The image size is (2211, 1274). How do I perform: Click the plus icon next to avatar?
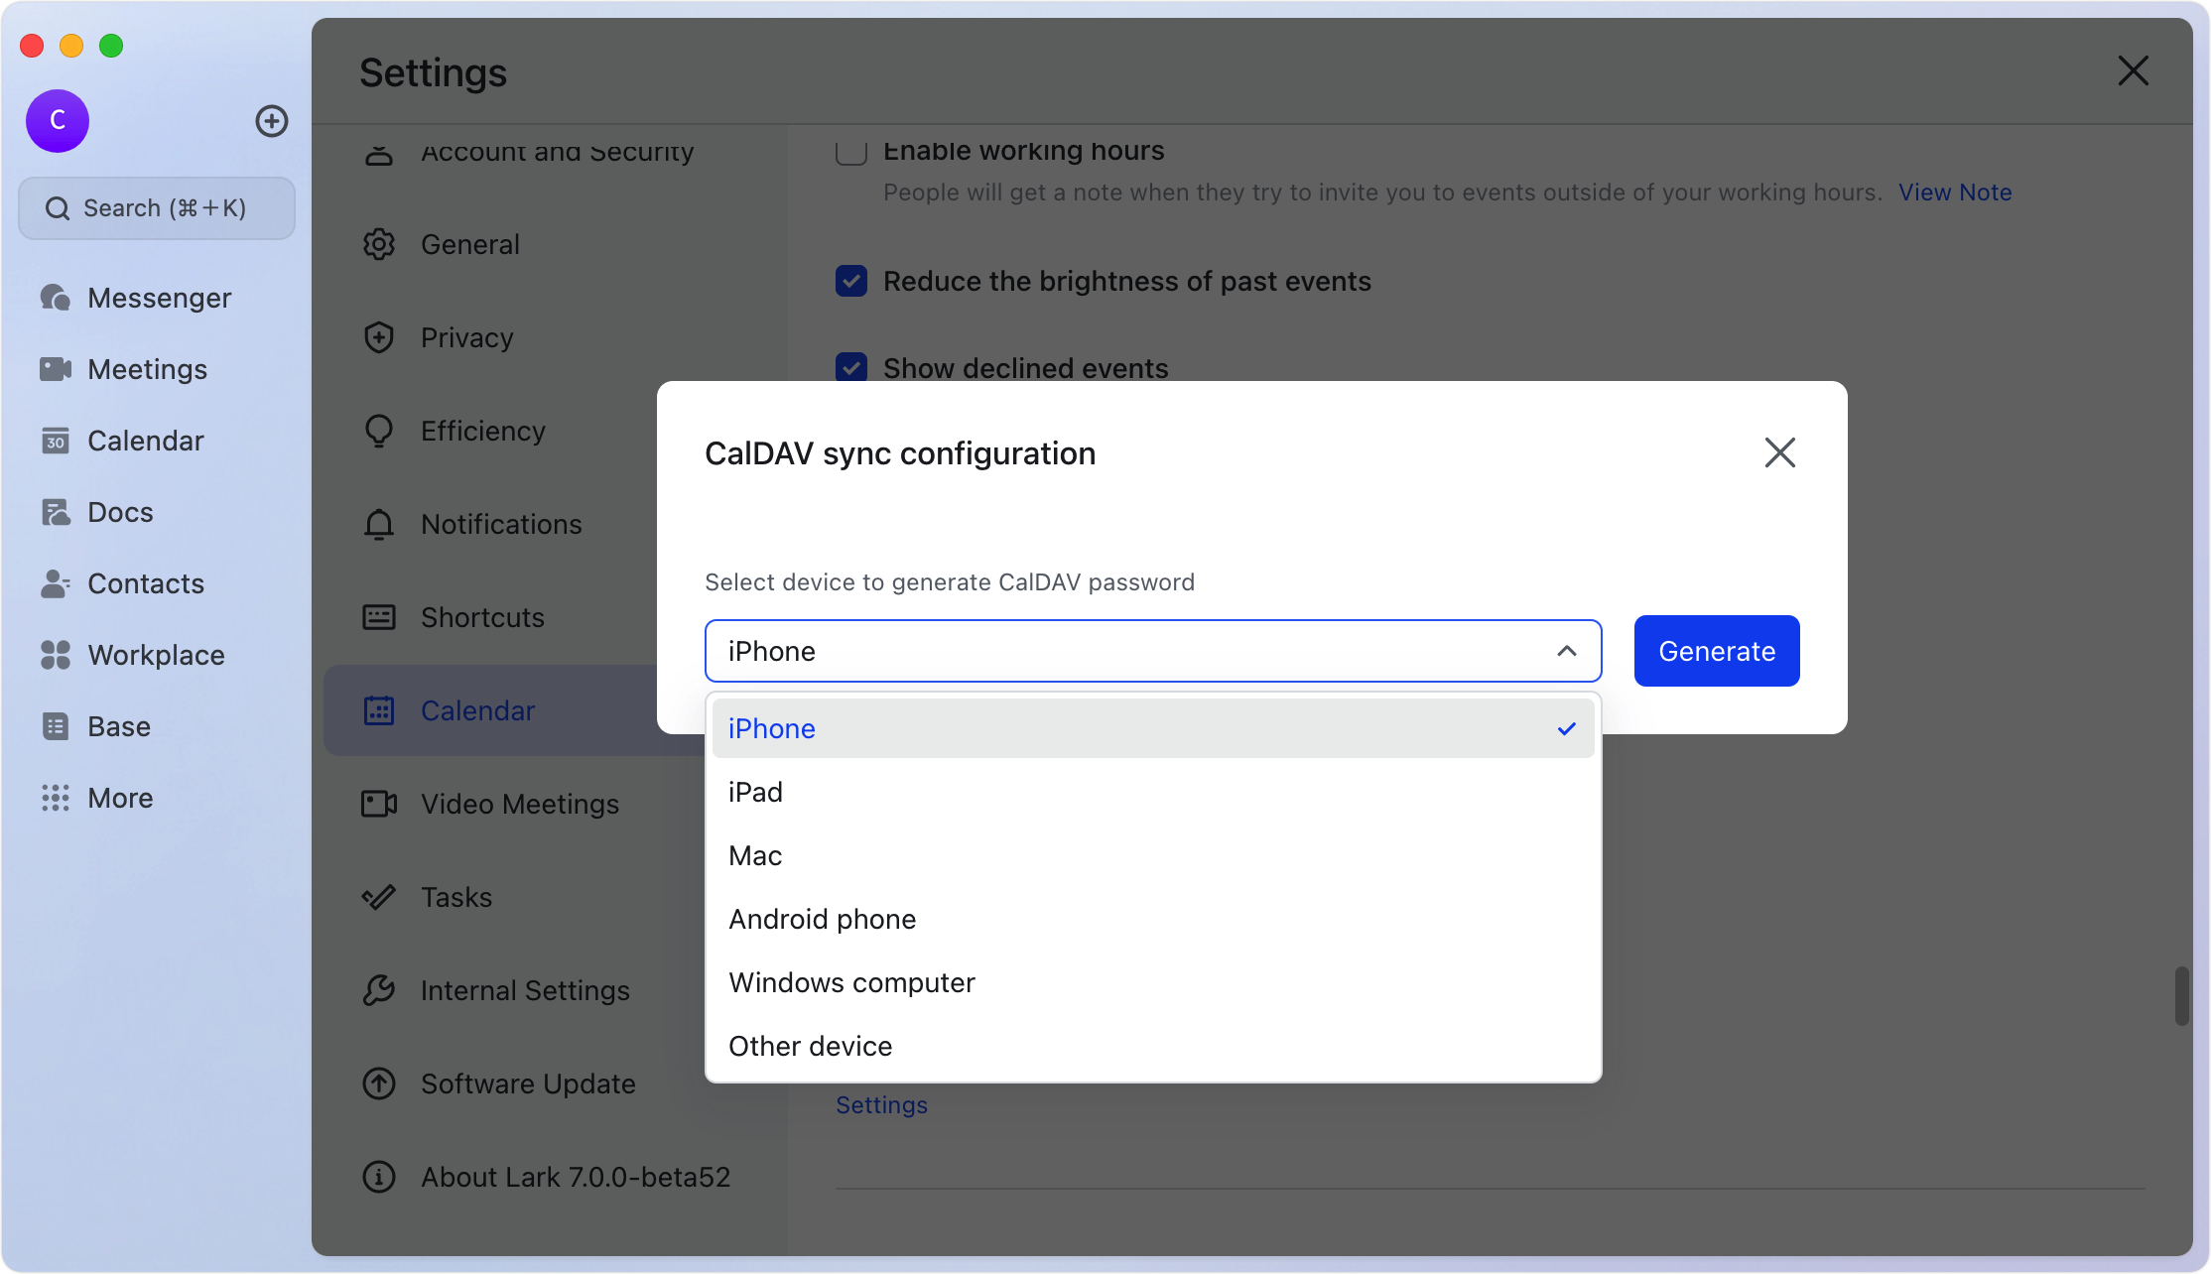(272, 121)
